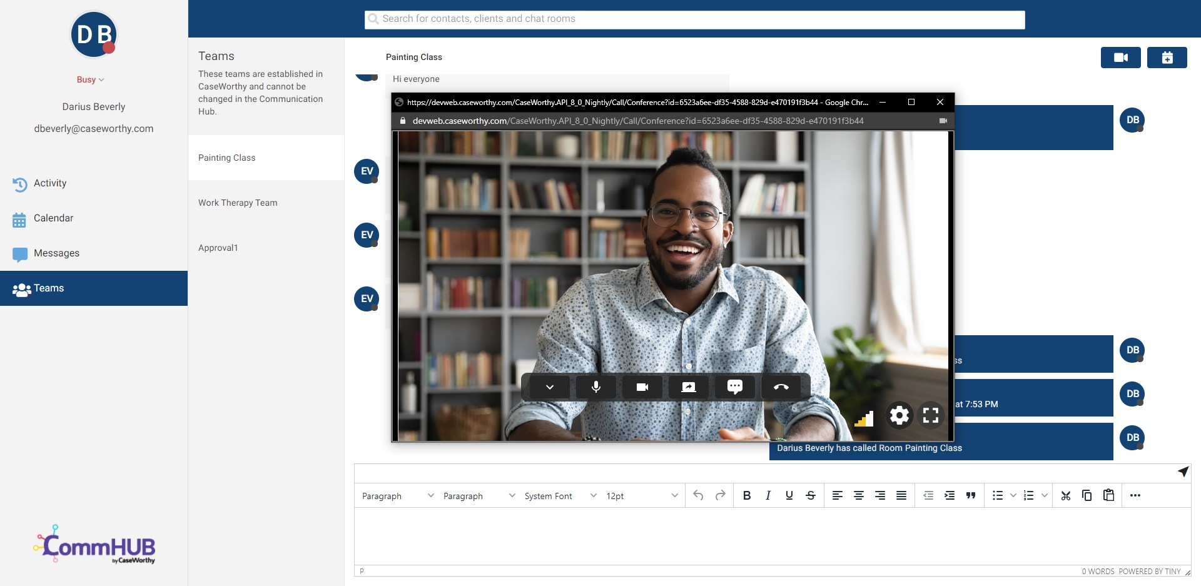
Task: Select the Work Therapy Team
Action: pyautogui.click(x=238, y=203)
